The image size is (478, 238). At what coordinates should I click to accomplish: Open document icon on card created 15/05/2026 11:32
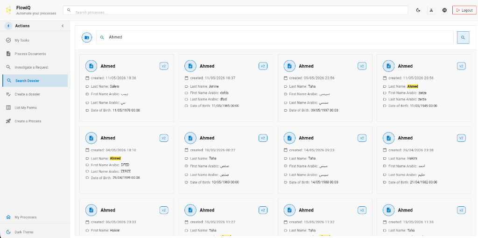(x=289, y=210)
